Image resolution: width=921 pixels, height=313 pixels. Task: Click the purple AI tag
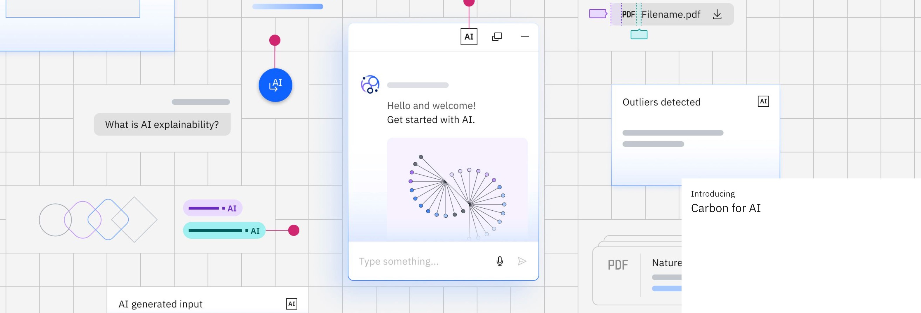click(213, 208)
